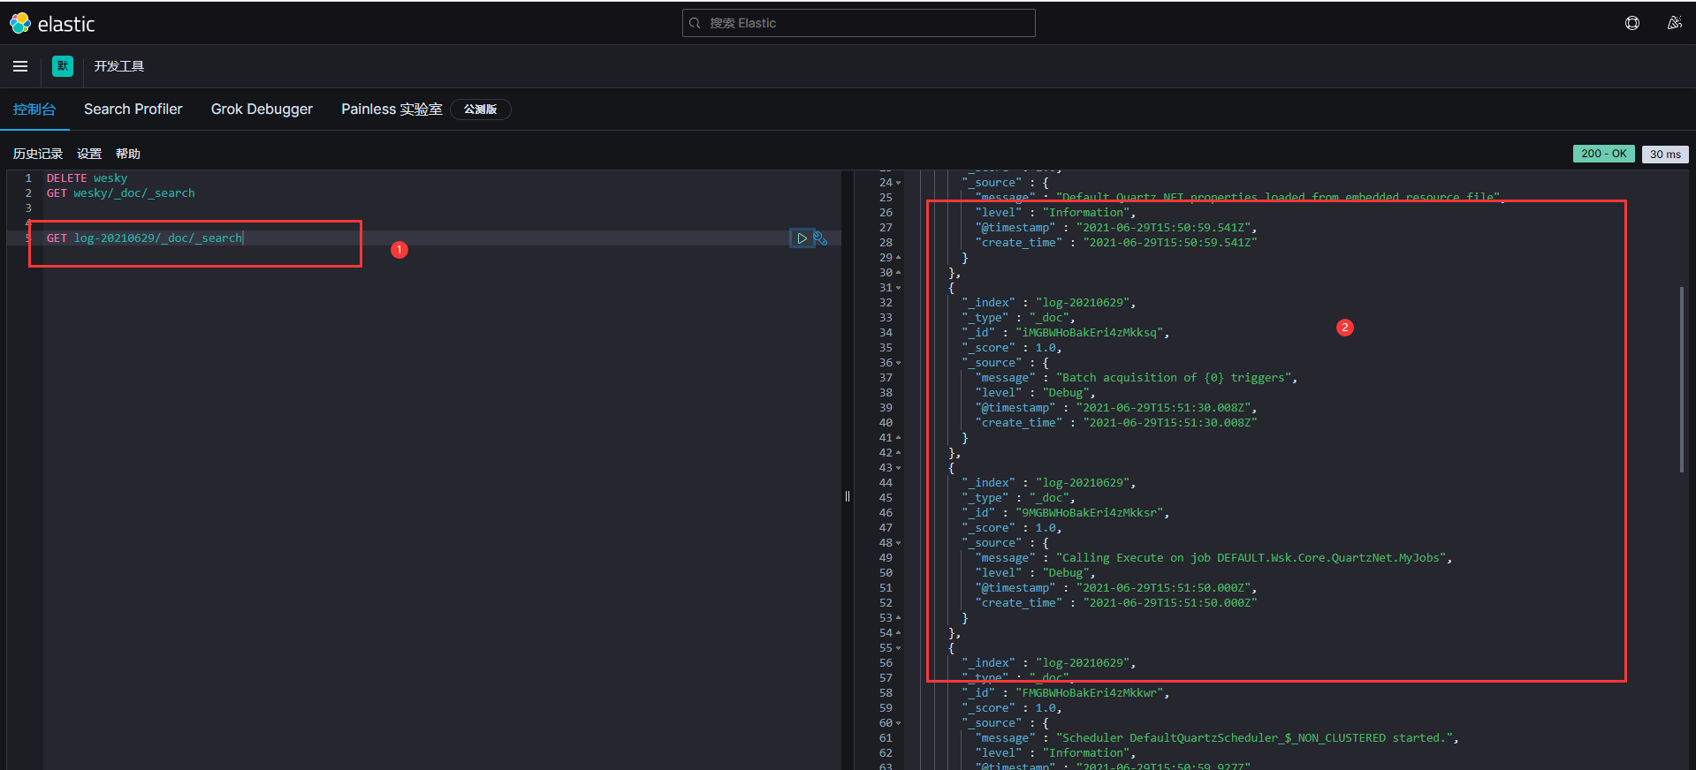The height and width of the screenshot is (770, 1696).
Task: Open the green space avatar
Action: [x=63, y=66]
